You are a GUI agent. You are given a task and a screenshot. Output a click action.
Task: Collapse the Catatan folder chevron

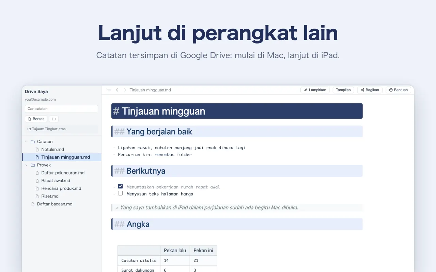[x=27, y=141]
